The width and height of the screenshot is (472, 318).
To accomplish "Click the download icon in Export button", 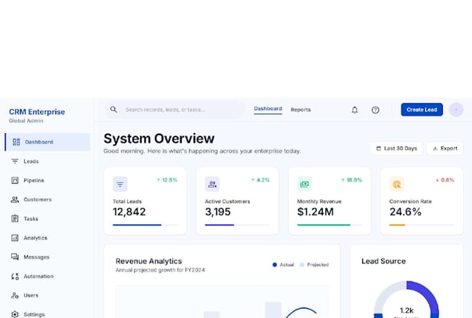I will 435,148.
